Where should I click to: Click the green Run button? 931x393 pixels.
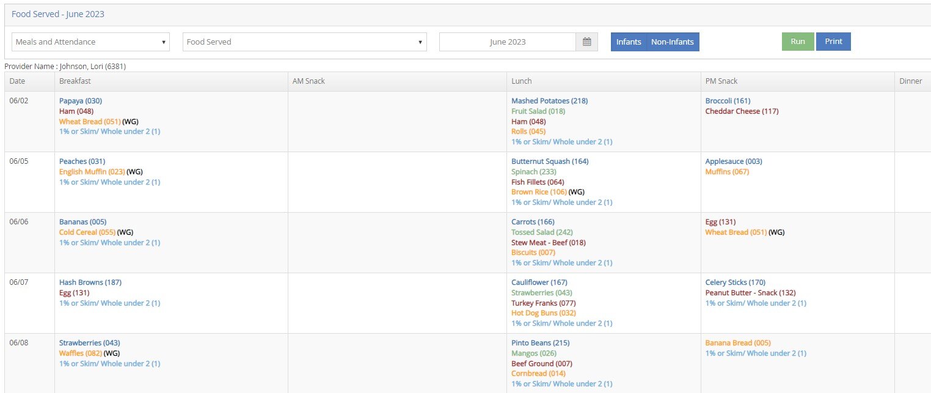click(x=797, y=42)
